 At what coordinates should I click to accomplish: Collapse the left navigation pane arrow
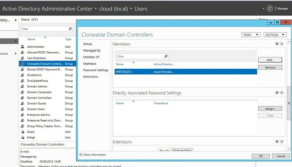(x=16, y=20)
